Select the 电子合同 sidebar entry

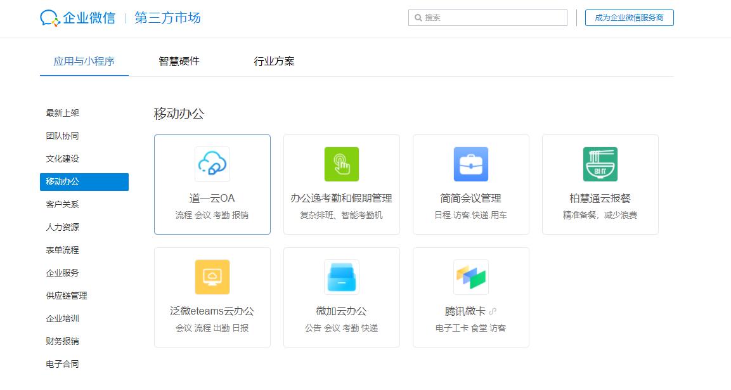(61, 364)
